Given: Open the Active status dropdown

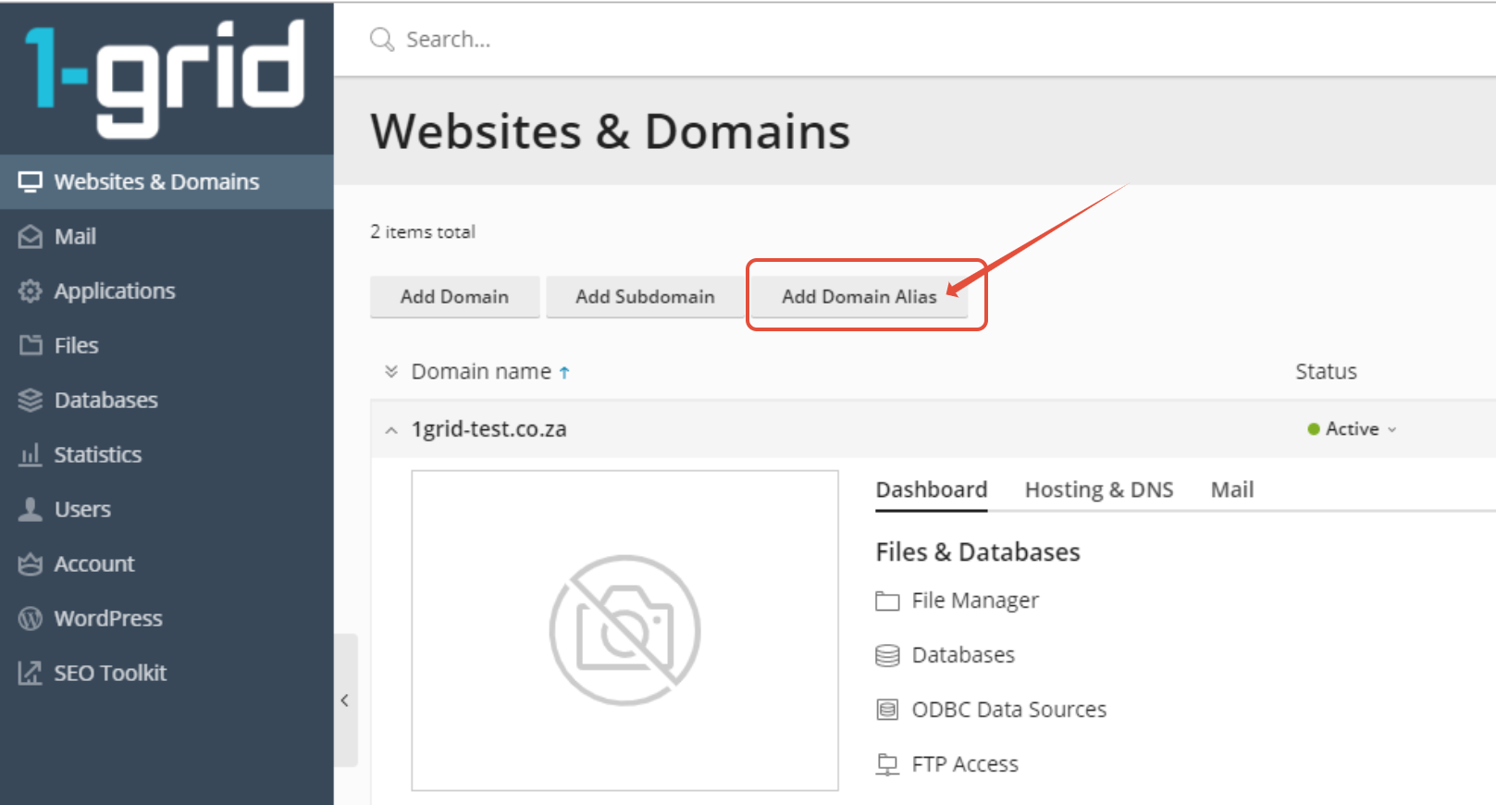Looking at the screenshot, I should tap(1353, 428).
